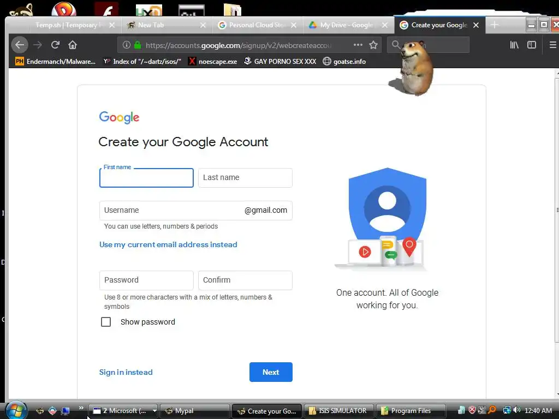Screen dimensions: 559x419
Task: Go back with the browser back arrow
Action: [20, 45]
